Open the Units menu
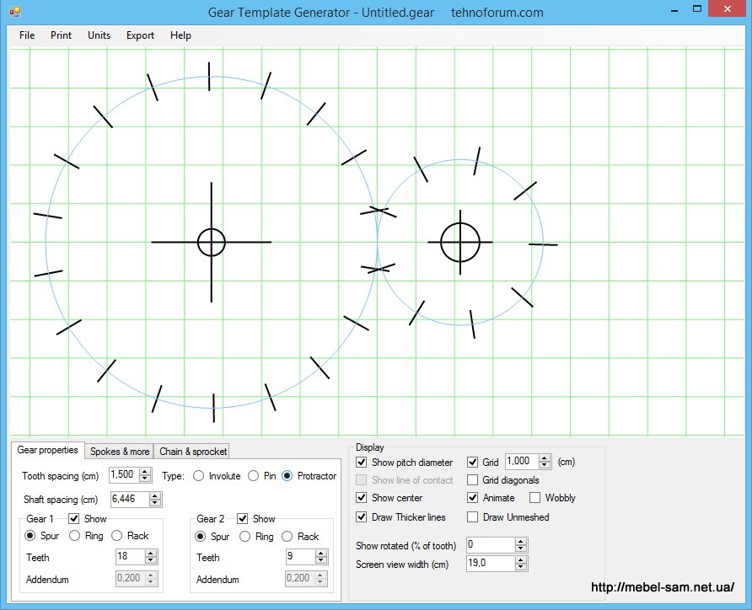The height and width of the screenshot is (610, 752). click(x=99, y=35)
